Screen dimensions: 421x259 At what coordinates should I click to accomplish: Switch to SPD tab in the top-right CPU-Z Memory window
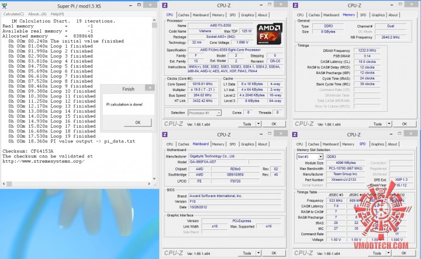(x=363, y=15)
